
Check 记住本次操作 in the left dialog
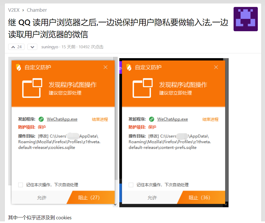coord(21,185)
